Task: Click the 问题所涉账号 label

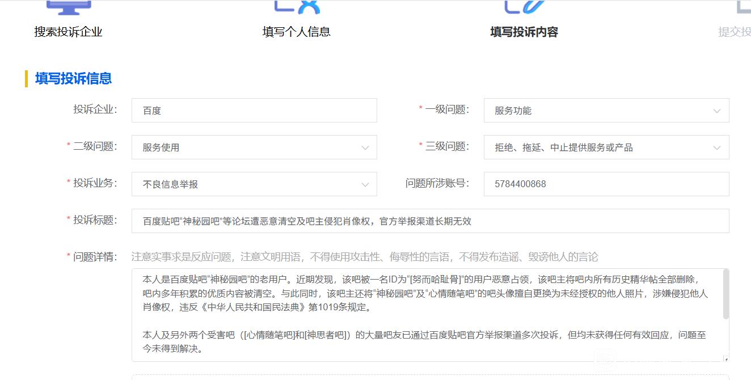Action: click(x=437, y=183)
